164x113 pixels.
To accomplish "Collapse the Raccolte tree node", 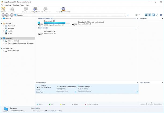I will [1, 23].
